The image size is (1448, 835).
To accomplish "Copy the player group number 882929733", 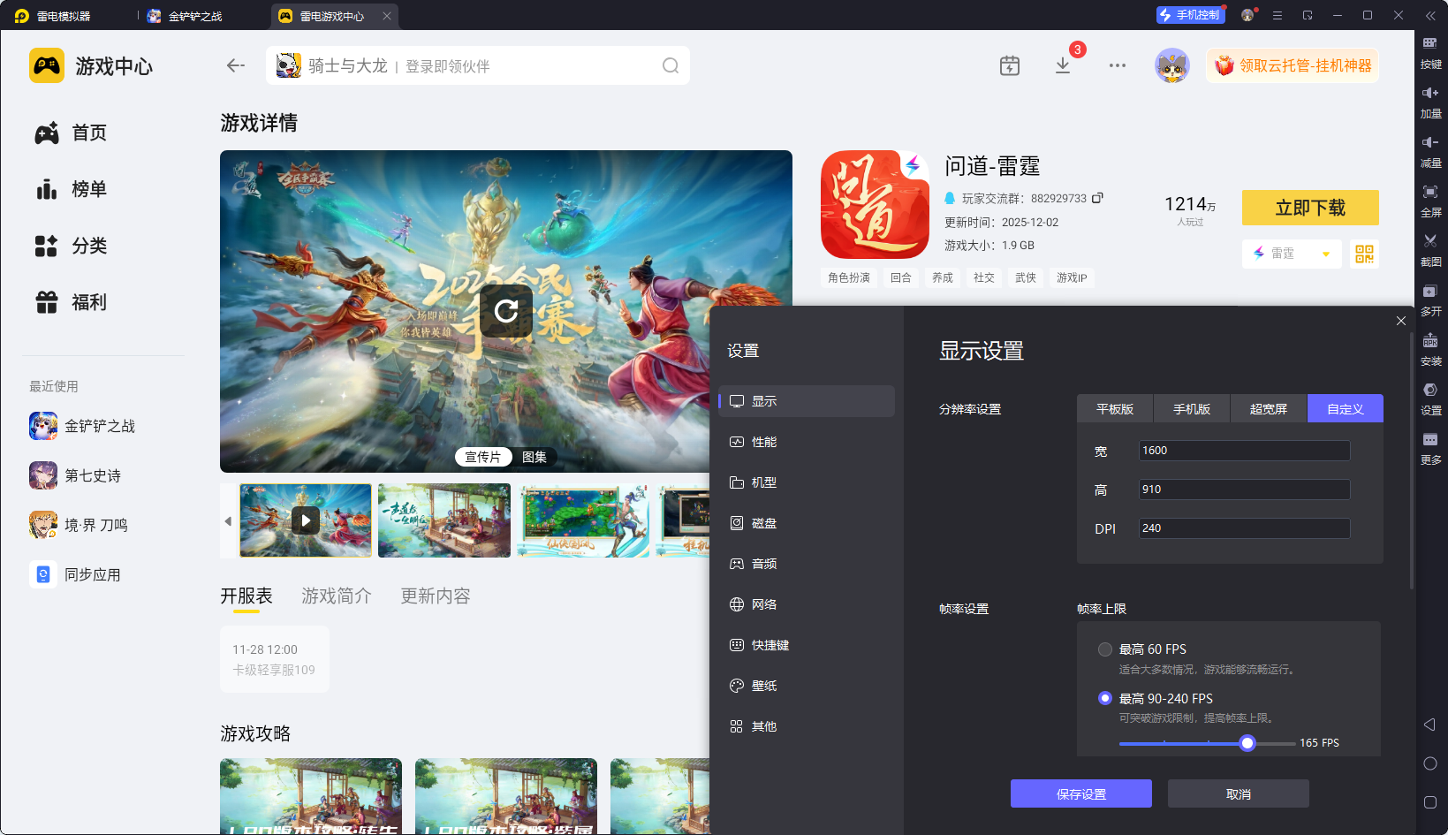I will pyautogui.click(x=1097, y=198).
